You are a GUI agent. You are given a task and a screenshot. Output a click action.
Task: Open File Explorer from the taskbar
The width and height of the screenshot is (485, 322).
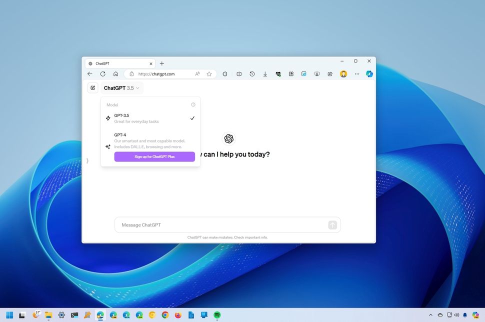[48, 315]
